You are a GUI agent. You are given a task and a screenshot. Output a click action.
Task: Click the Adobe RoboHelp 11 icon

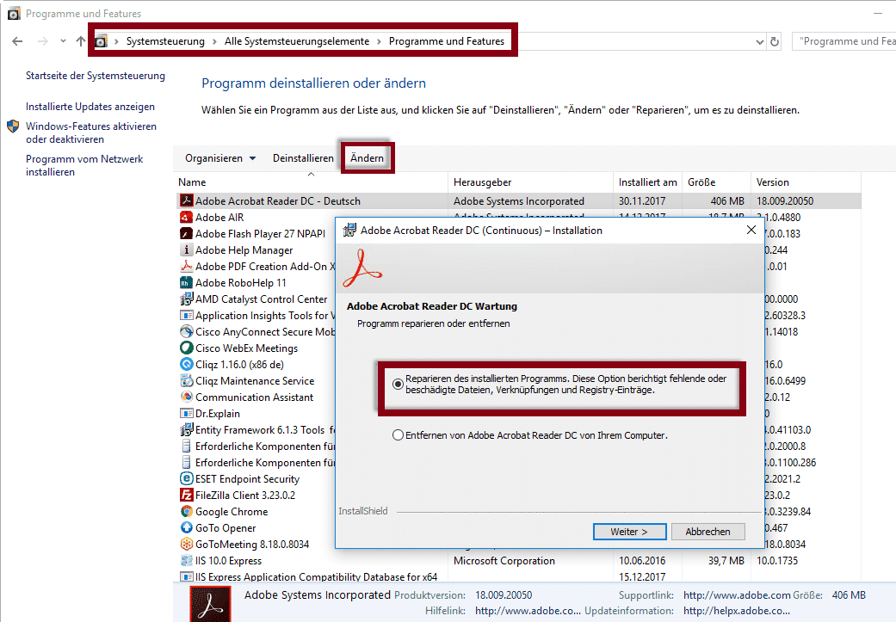click(186, 282)
